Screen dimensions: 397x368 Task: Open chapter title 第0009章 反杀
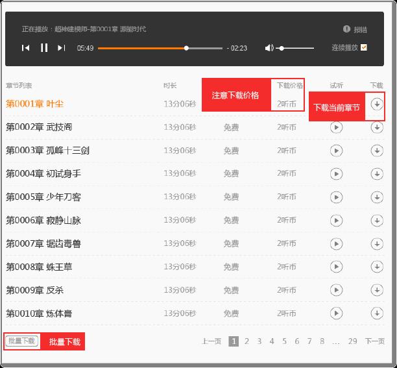pyautogui.click(x=34, y=290)
